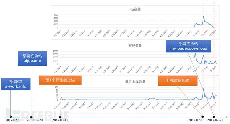
Task: Select the file-loader.download blue label box
Action: pos(188,46)
